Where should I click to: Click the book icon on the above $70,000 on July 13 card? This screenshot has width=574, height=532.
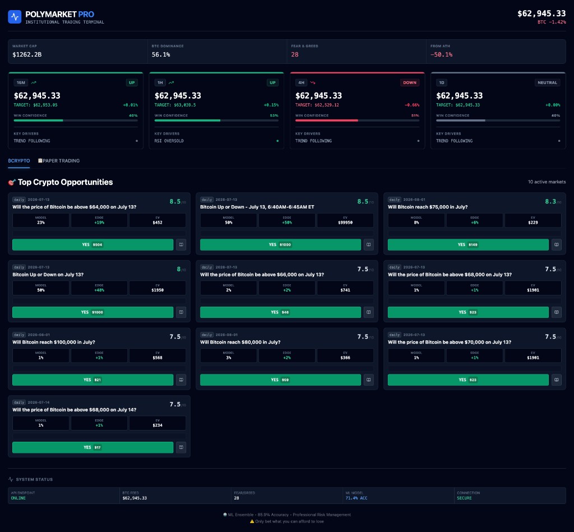[x=557, y=380]
